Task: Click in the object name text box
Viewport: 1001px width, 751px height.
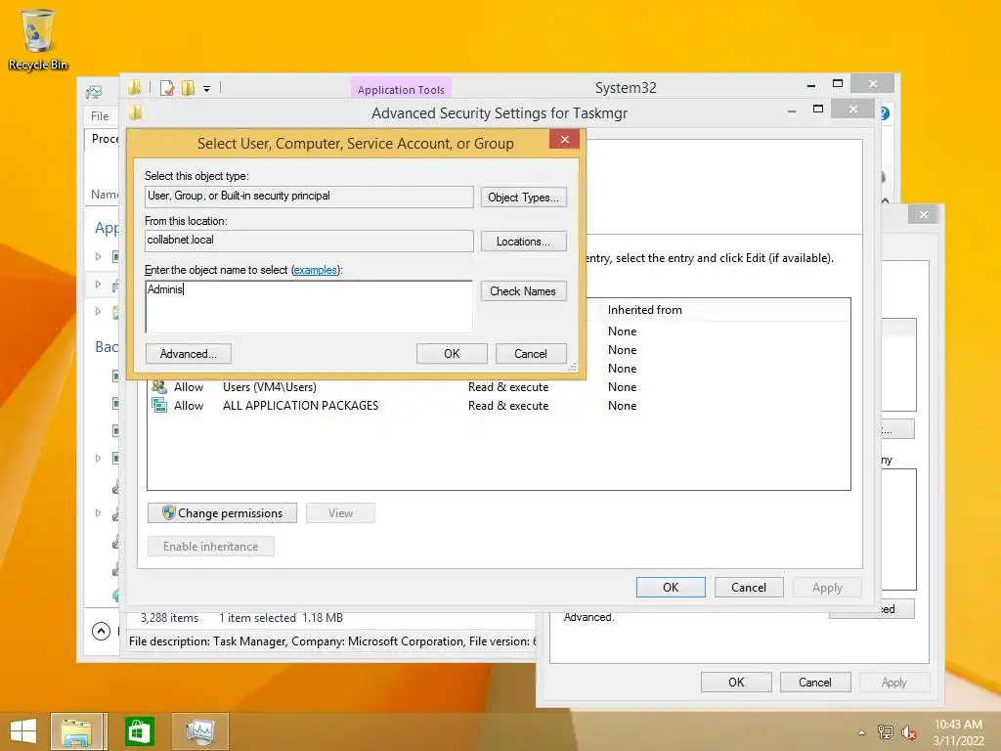Action: tap(309, 306)
